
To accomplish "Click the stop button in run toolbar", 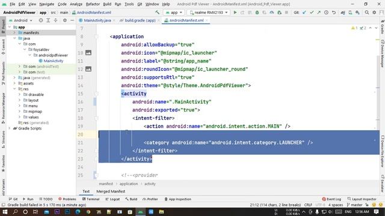I will click(x=286, y=13).
